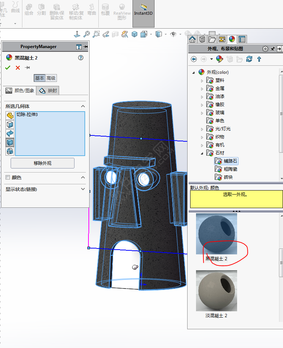Image resolution: width=283 pixels, height=348 pixels.
Task: Click the task pane settings gear
Action: point(265,49)
